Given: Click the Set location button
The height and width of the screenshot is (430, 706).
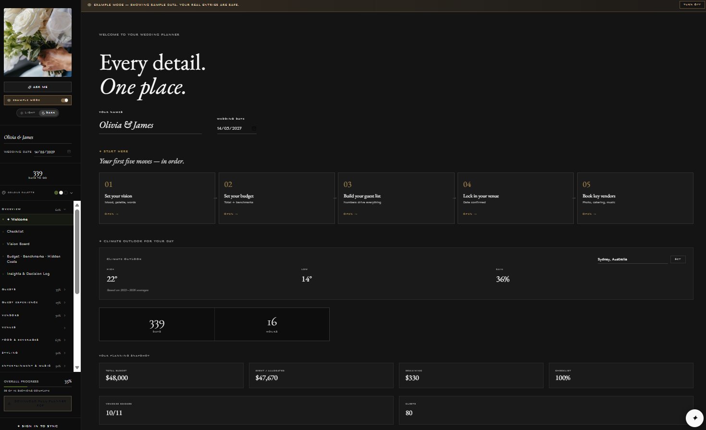Looking at the screenshot, I should point(678,259).
